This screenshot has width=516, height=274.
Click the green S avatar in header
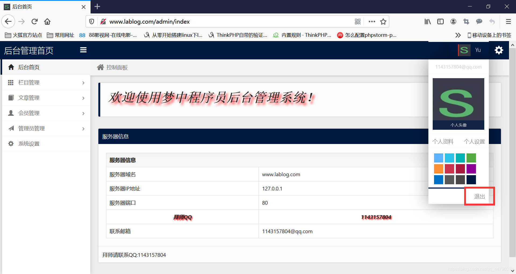tap(464, 50)
